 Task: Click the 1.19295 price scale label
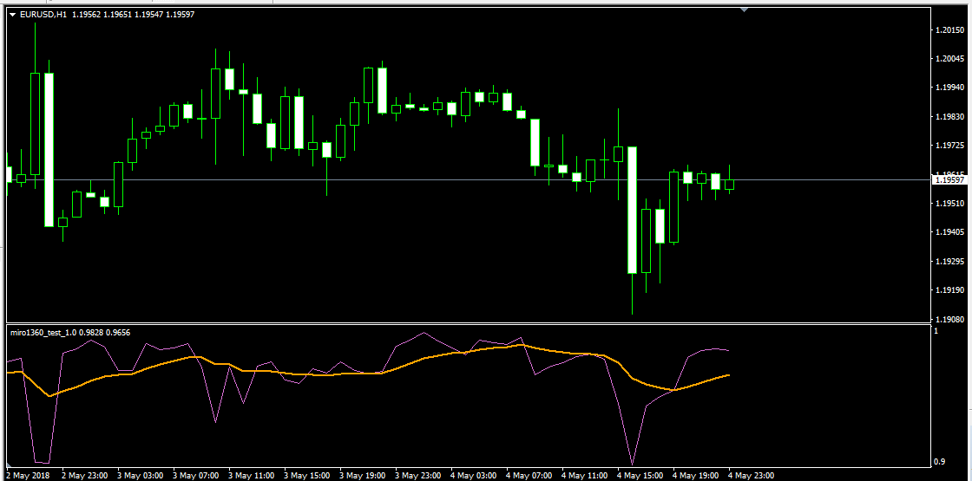coord(949,261)
